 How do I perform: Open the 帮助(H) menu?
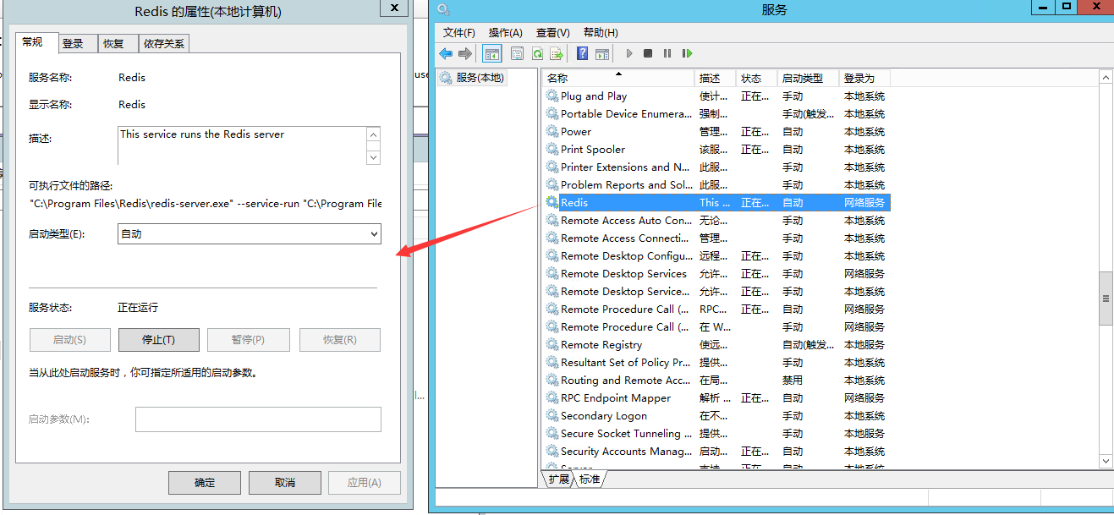(x=601, y=32)
